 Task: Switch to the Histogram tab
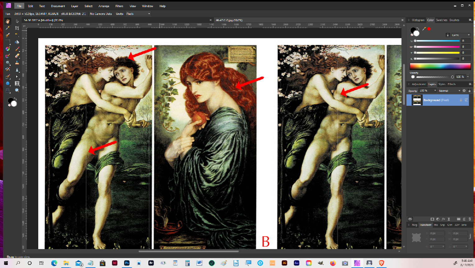coord(418,20)
